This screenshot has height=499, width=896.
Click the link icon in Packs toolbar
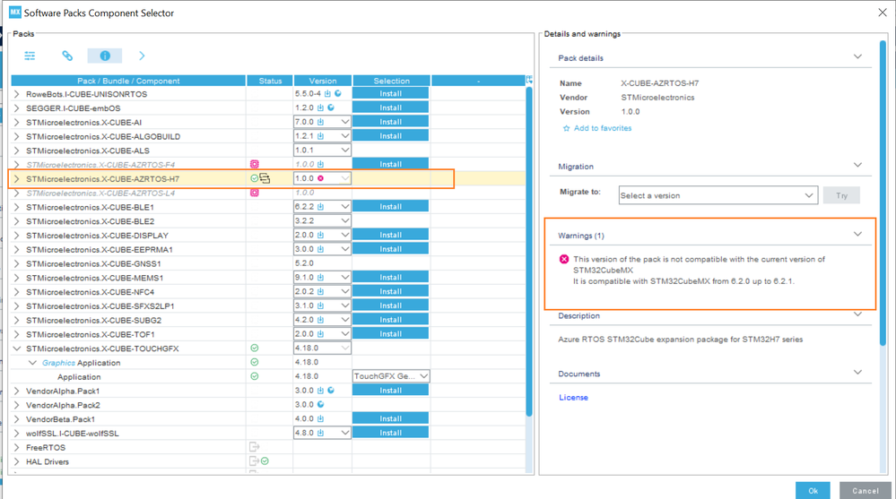pyautogui.click(x=67, y=56)
